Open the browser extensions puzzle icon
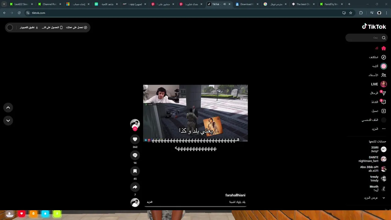Viewport: 391px width, 220px height. 361,13
